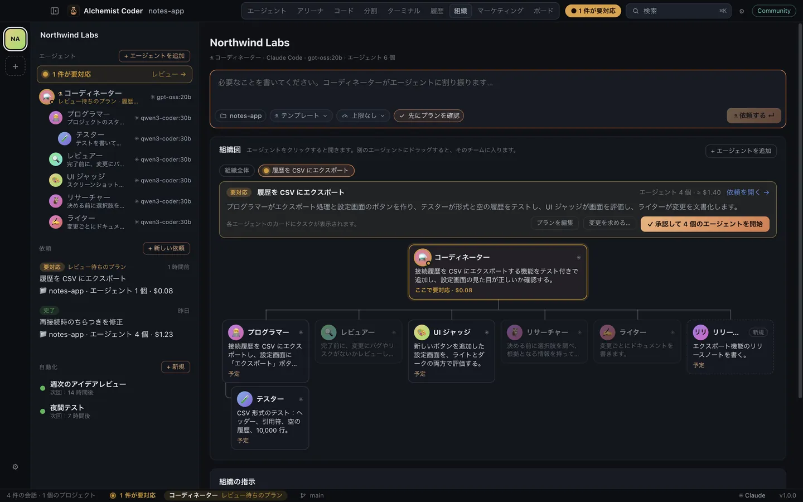
Task: Approve and start 4 agents button
Action: [x=705, y=224]
